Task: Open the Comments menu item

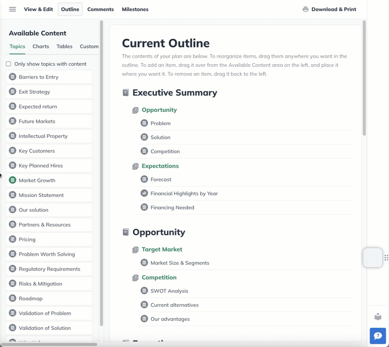Action: pos(100,10)
